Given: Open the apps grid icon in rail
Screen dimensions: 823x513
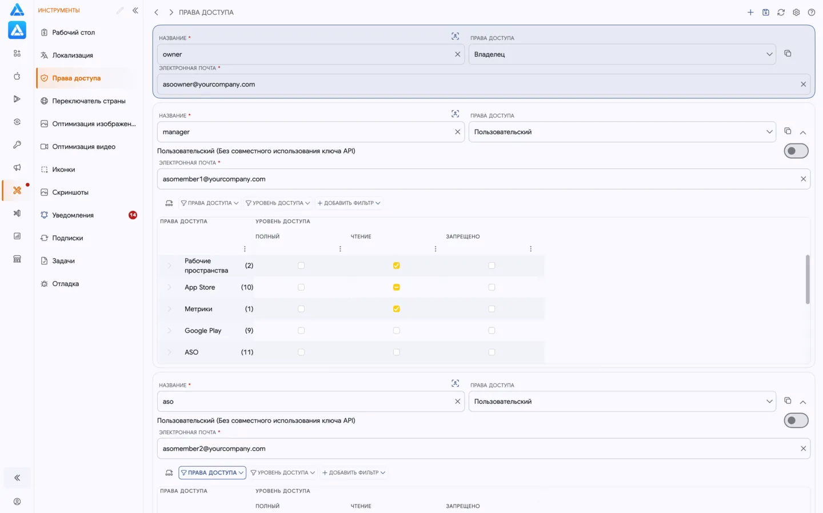Looking at the screenshot, I should 17,53.
